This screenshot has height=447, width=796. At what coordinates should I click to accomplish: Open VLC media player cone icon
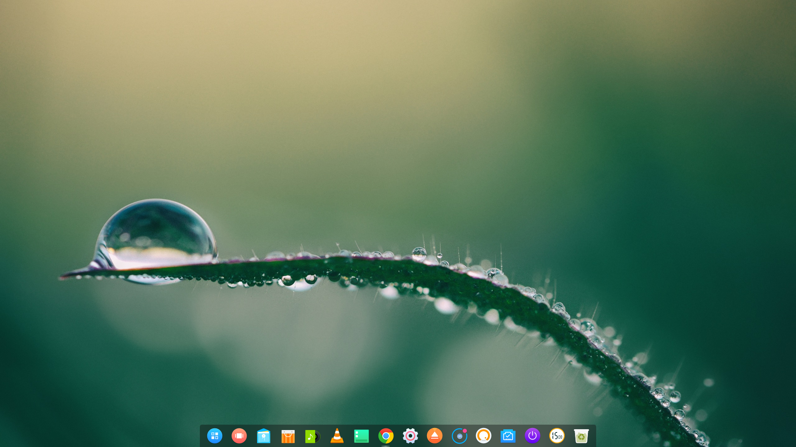(337, 436)
